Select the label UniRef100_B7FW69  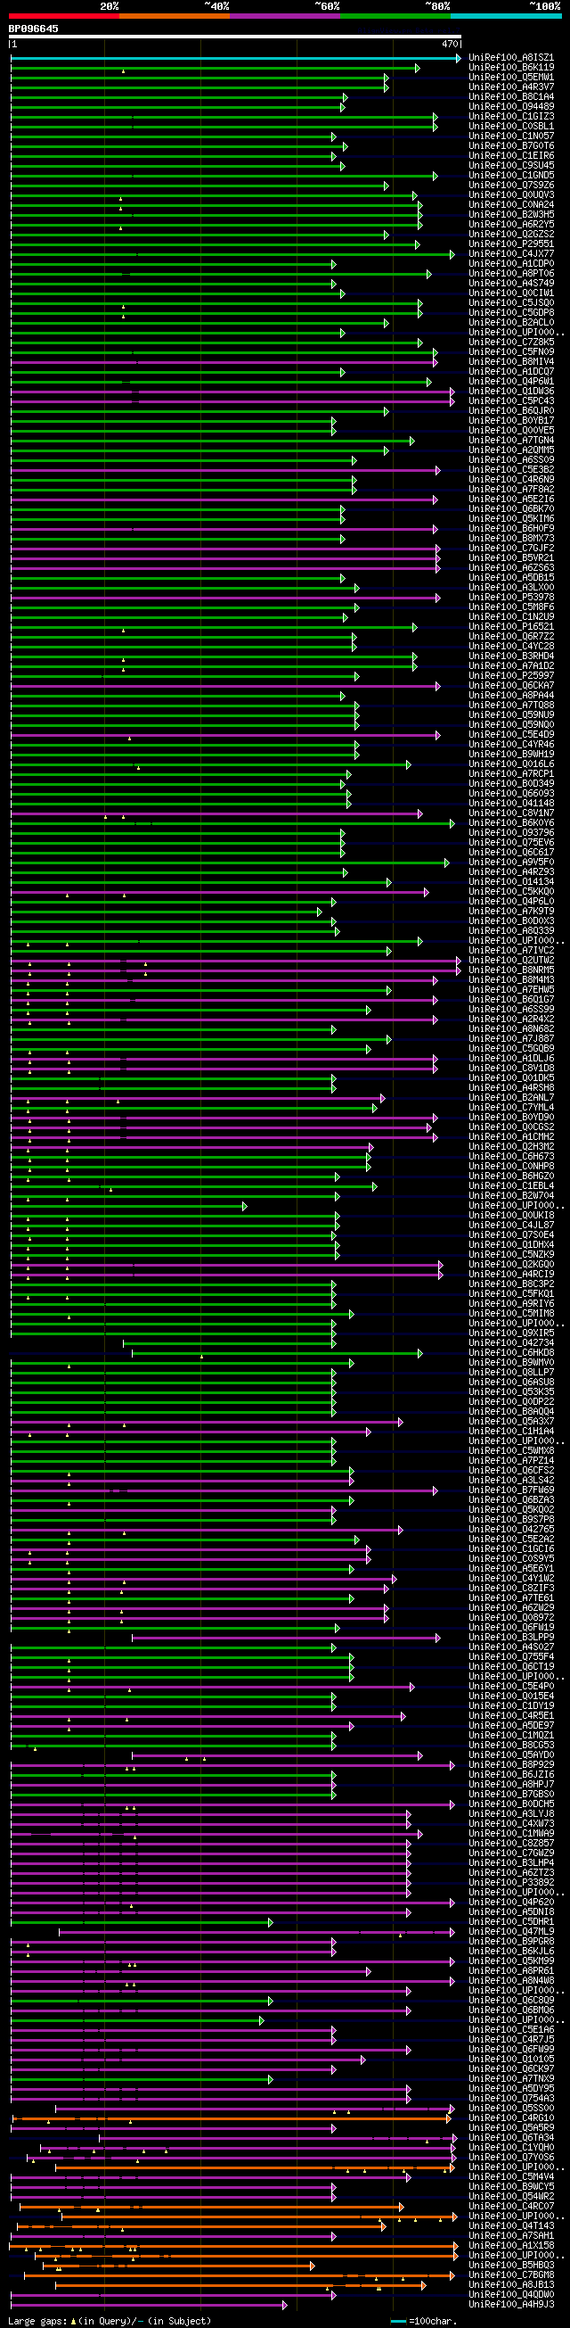pos(511,1490)
